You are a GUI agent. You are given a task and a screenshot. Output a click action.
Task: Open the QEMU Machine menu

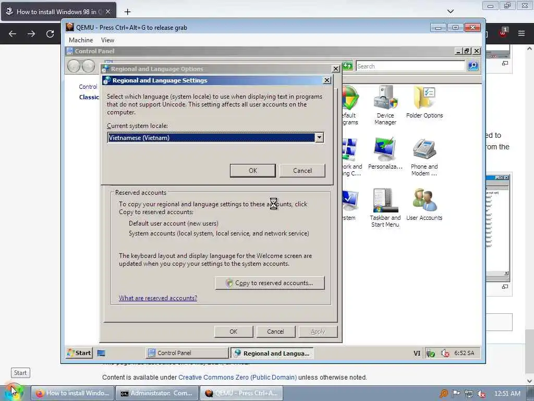click(81, 40)
